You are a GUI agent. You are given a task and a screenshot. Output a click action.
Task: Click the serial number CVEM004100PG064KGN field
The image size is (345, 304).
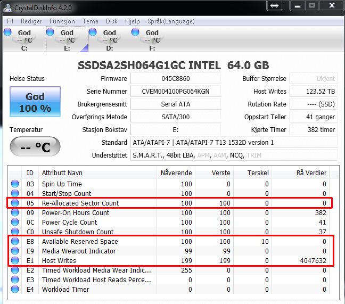tap(176, 91)
